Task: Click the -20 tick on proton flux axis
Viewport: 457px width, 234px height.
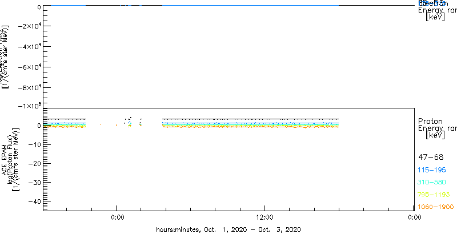Action: pos(35,164)
